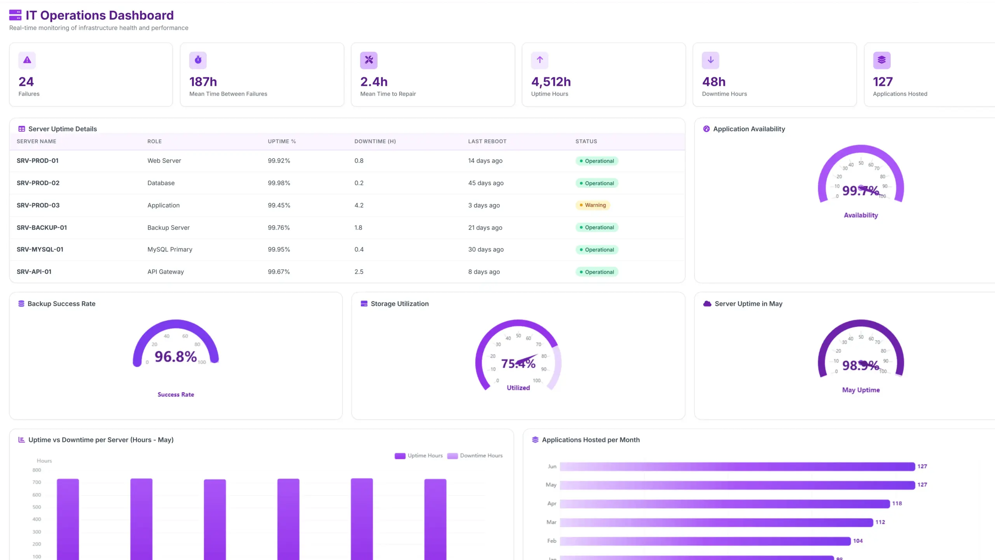Click the up arrow icon on Uptime Hours

[x=539, y=60]
